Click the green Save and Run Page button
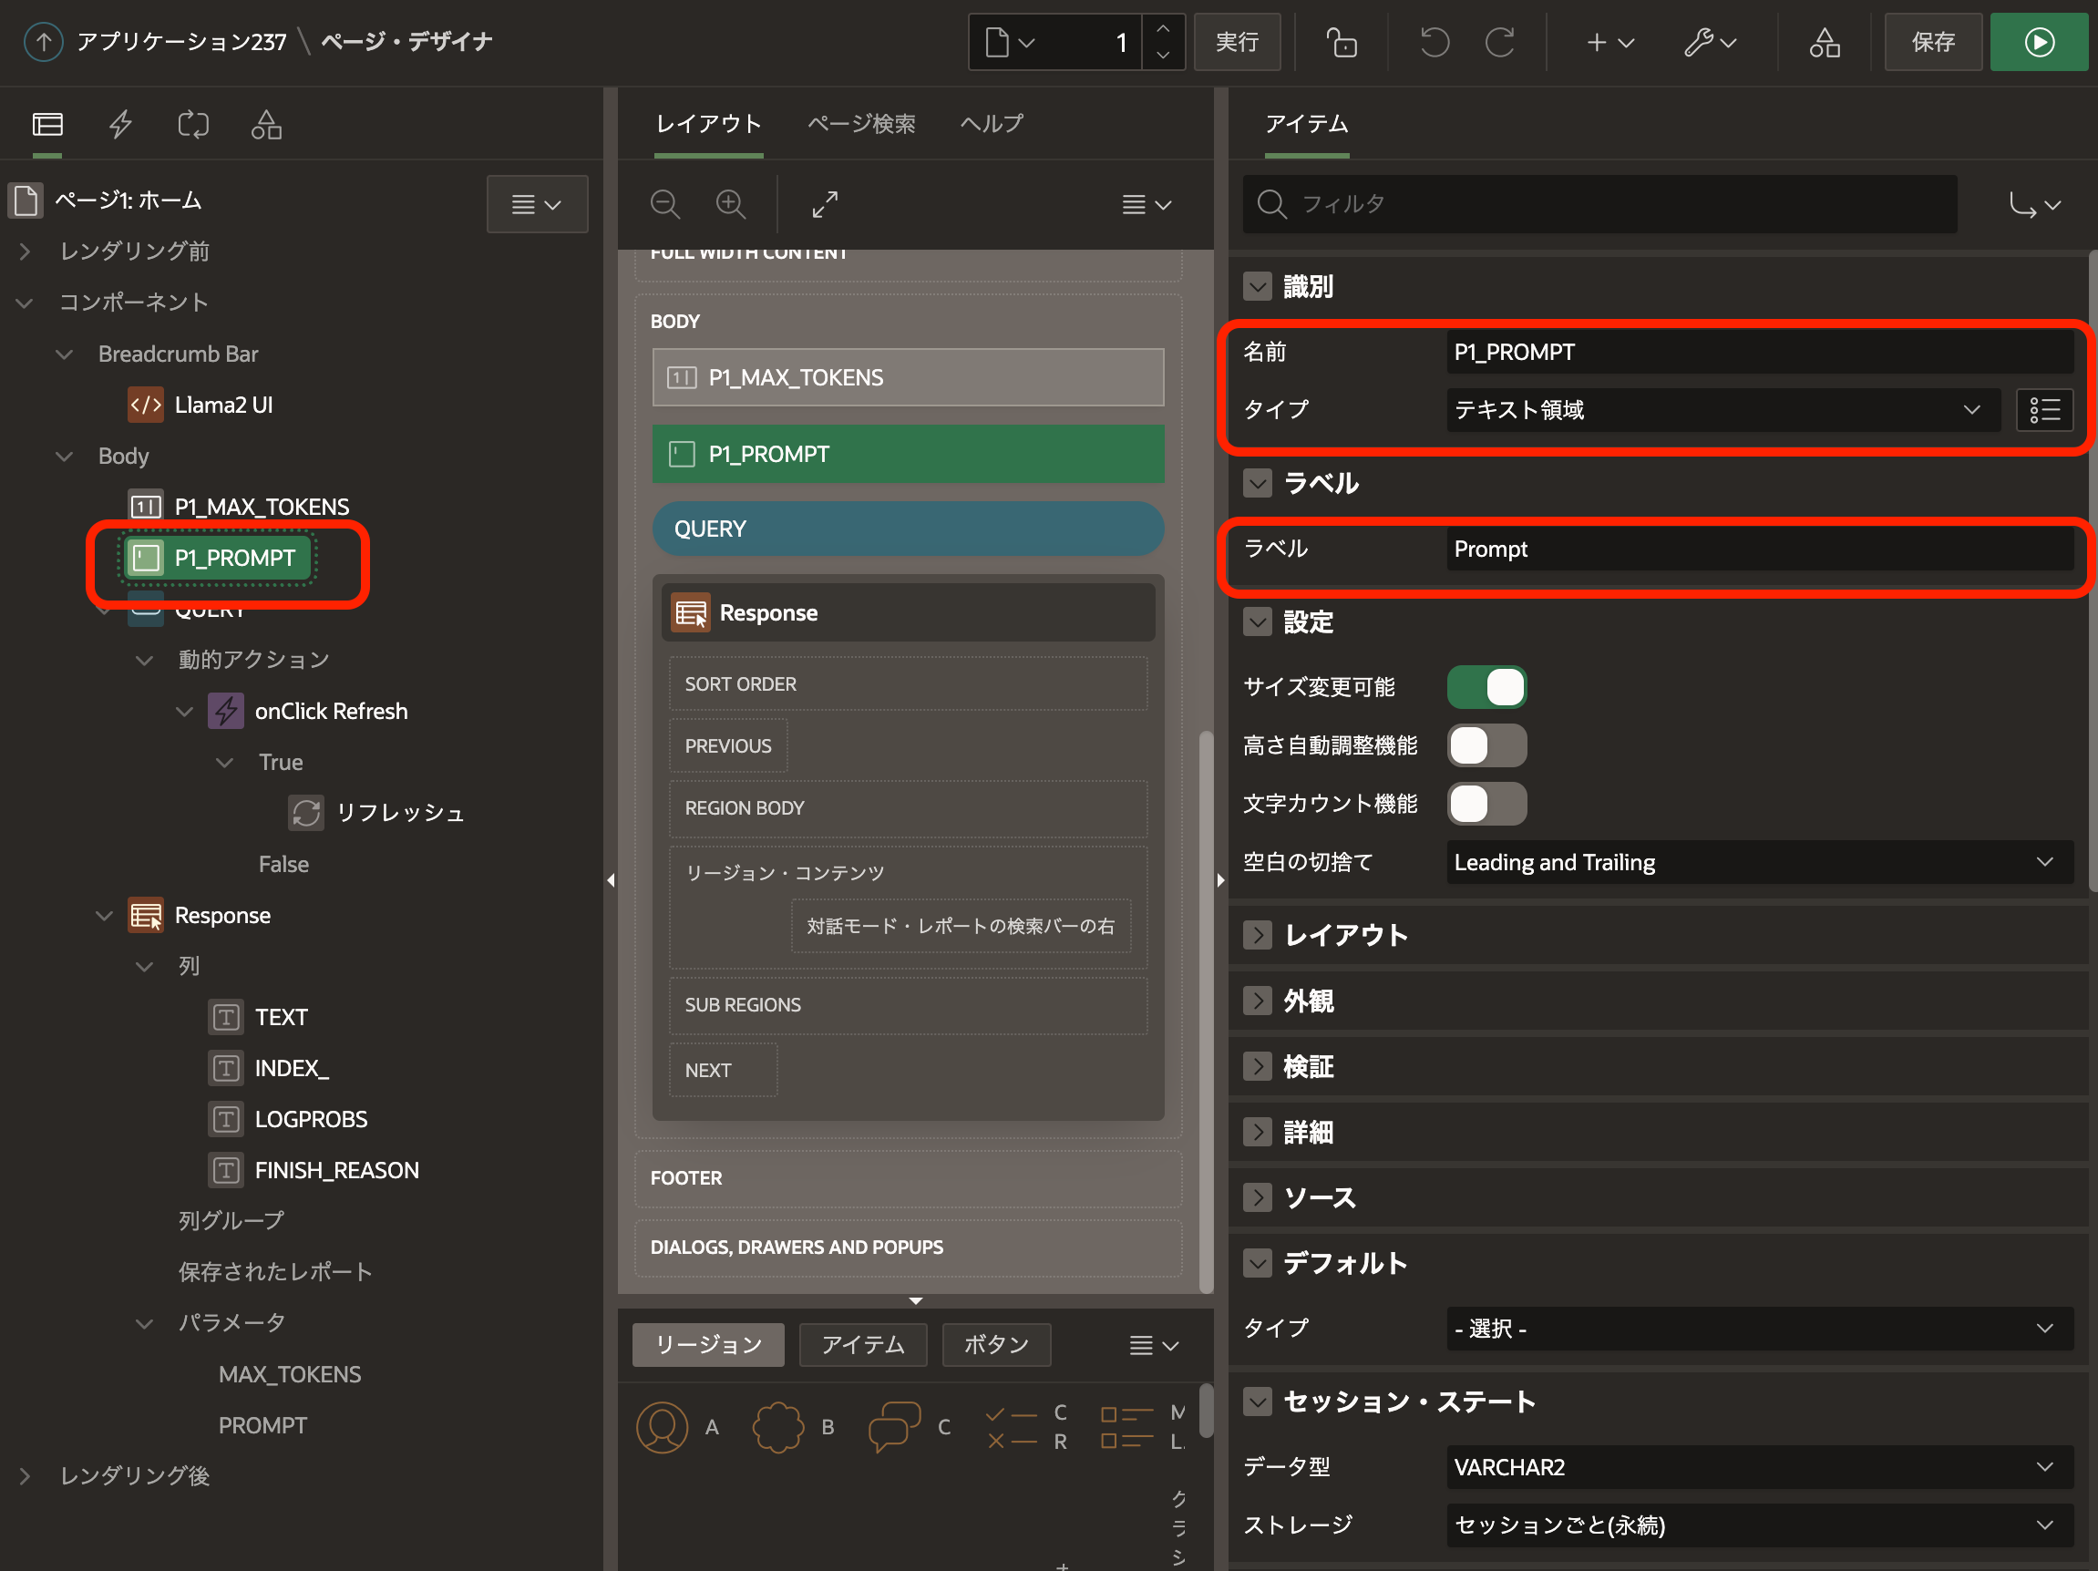Viewport: 2098px width, 1571px height. (2038, 42)
